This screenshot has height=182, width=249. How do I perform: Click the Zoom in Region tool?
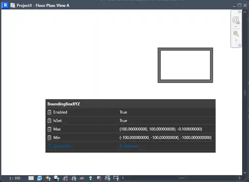236,34
